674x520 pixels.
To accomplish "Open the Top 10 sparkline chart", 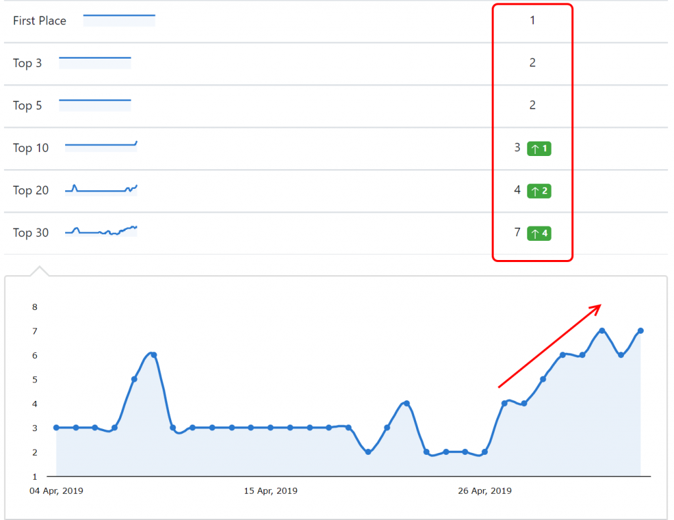I will pos(101,147).
